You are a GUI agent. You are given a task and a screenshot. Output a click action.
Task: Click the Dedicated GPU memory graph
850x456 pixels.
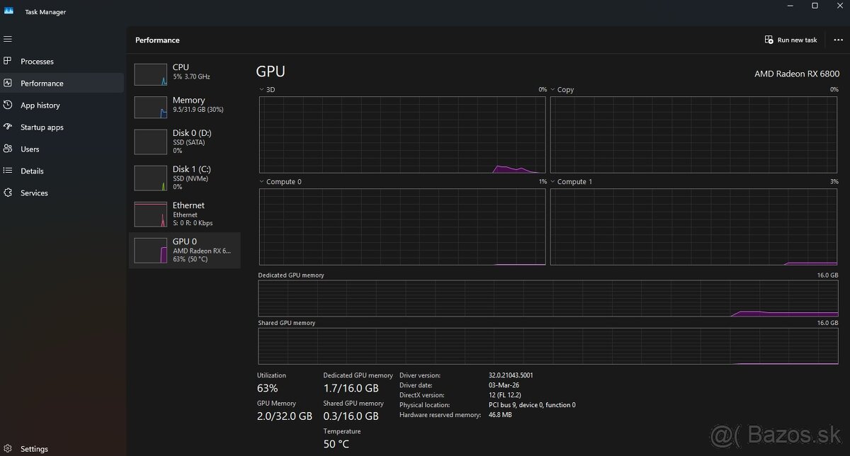(x=548, y=298)
